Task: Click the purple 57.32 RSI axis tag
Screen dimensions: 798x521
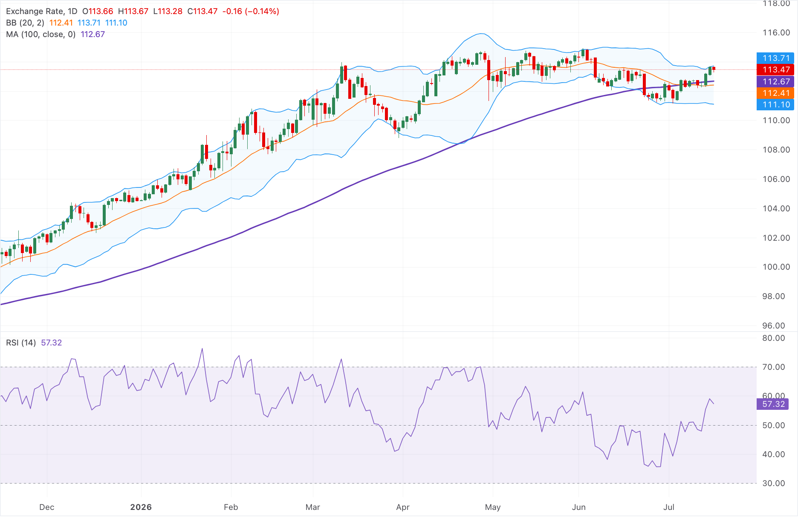Action: [773, 404]
